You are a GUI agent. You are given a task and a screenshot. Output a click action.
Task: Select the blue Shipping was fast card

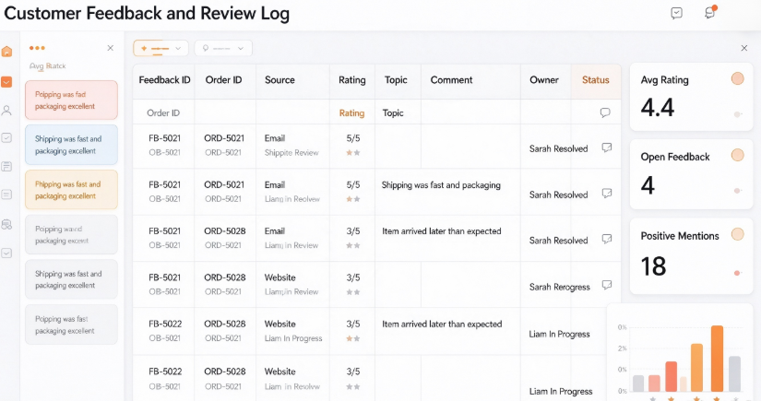point(71,145)
